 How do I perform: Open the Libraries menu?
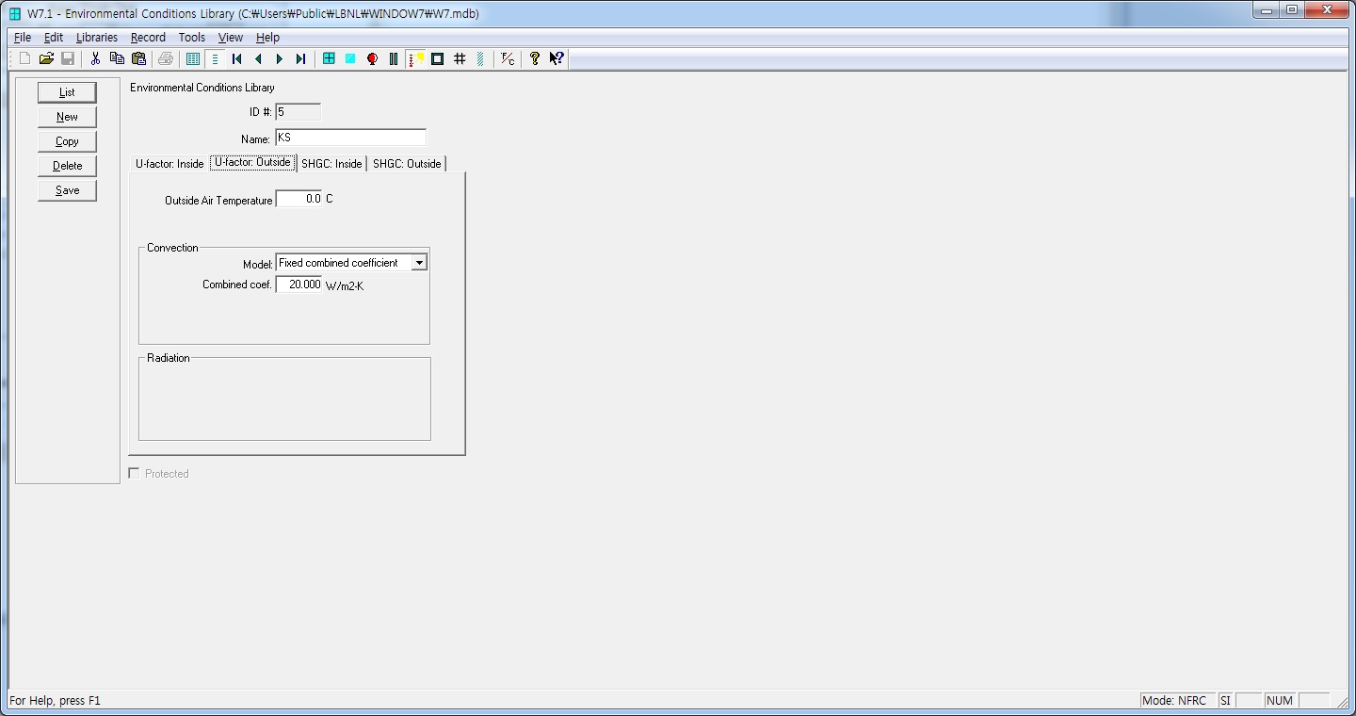[97, 38]
